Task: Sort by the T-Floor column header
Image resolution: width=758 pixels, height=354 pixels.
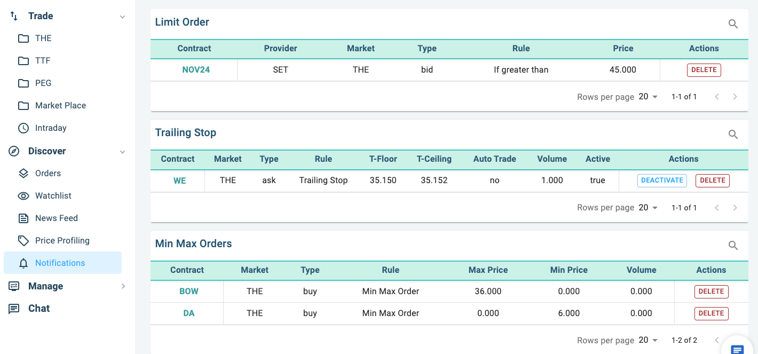Action: [383, 159]
